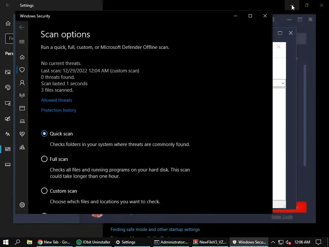Select the Full scan radio button
This screenshot has width=329, height=247.
pyautogui.click(x=44, y=159)
